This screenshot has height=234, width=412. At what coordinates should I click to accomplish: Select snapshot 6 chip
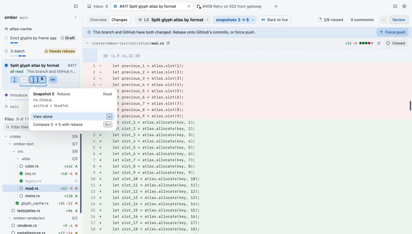(42, 80)
